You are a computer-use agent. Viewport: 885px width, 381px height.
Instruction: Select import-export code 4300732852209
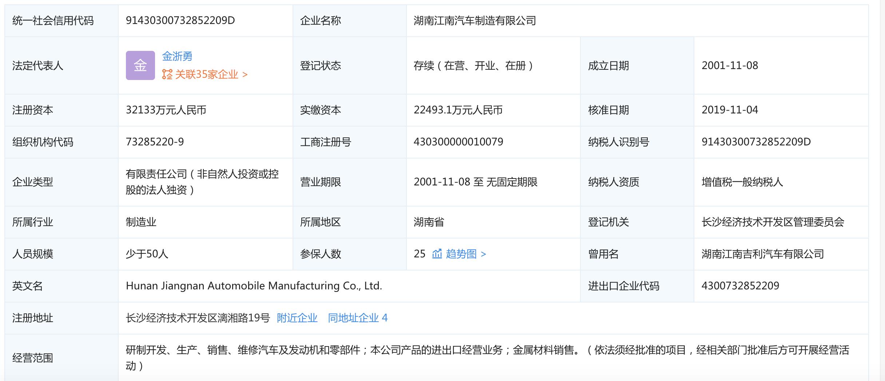click(x=741, y=286)
